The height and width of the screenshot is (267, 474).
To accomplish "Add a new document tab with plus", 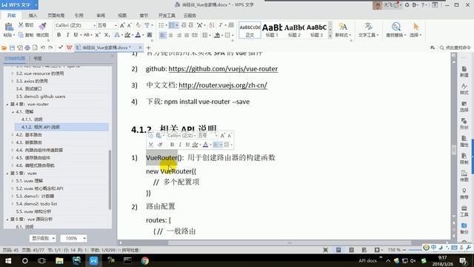I will 148,47.
